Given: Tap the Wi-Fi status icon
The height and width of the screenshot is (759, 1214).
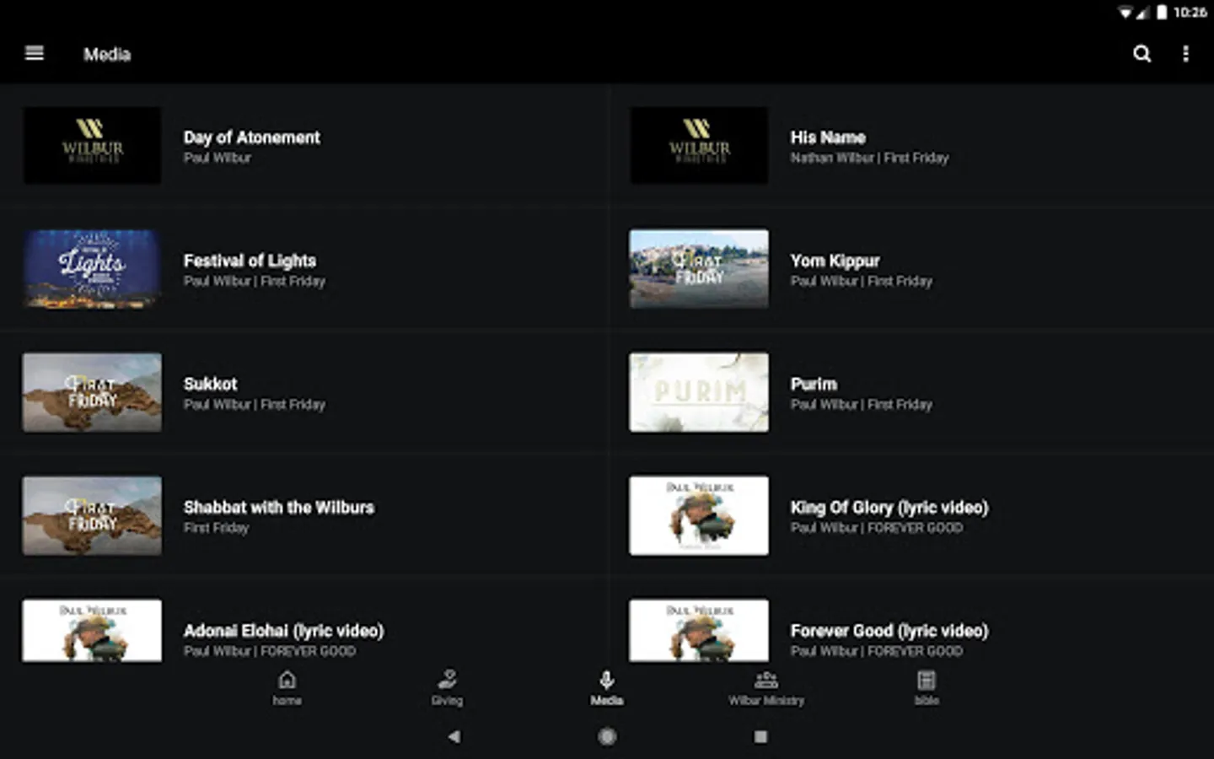Looking at the screenshot, I should (x=1125, y=13).
